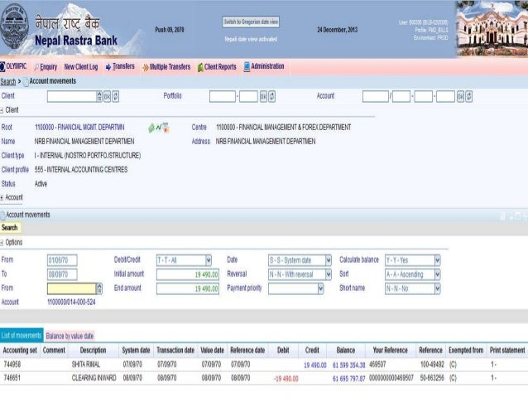Open the Debit/Credit dropdown
Screen dimensions: 528x397
coord(209,260)
